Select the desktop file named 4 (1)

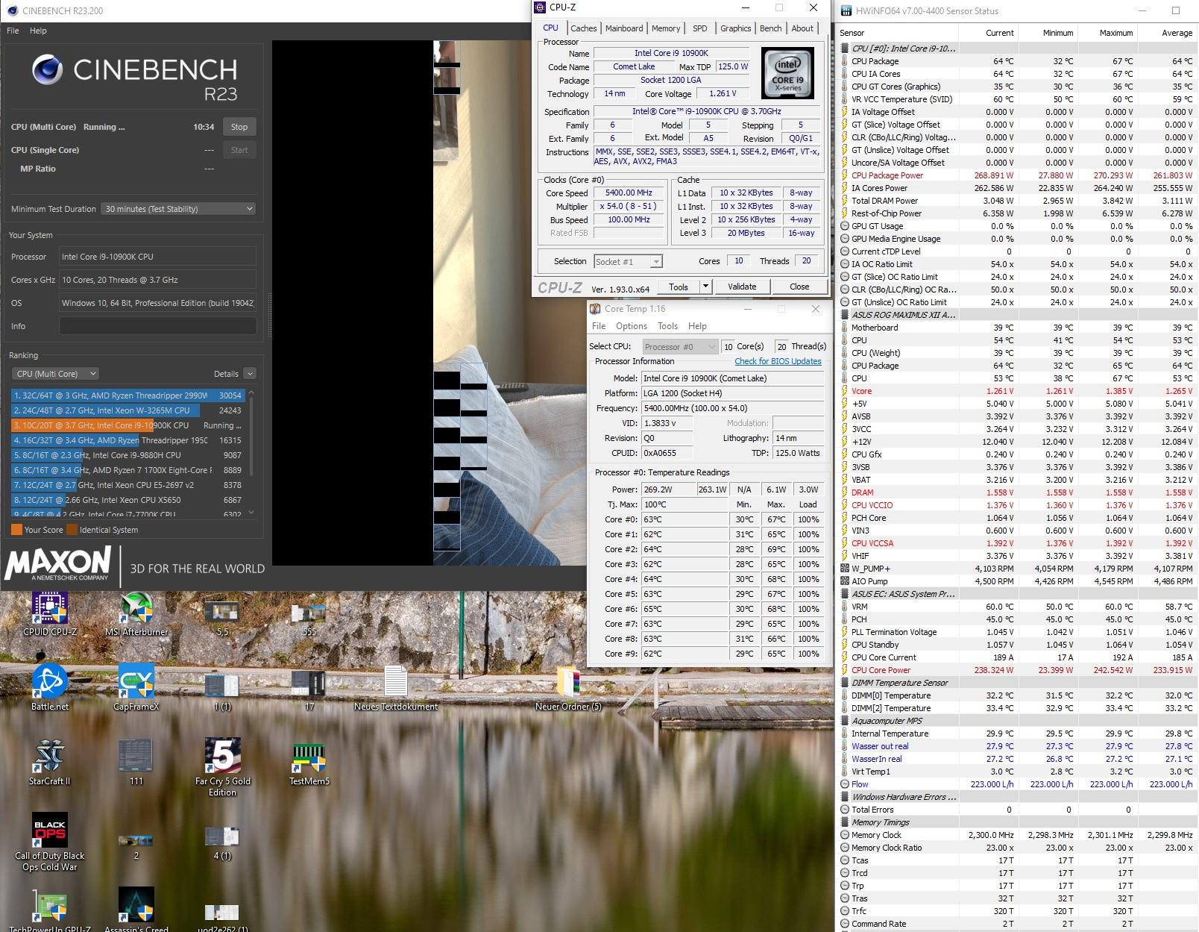pos(222,844)
